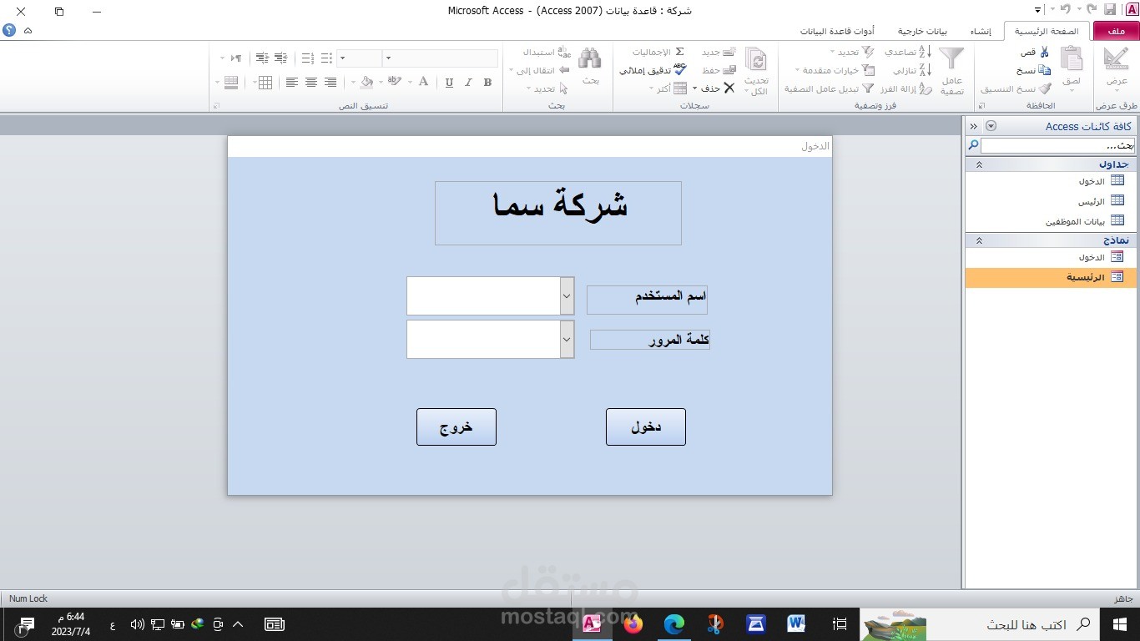The width and height of the screenshot is (1140, 641).
Task: Click the Totals sigma icon
Action: coord(679,51)
